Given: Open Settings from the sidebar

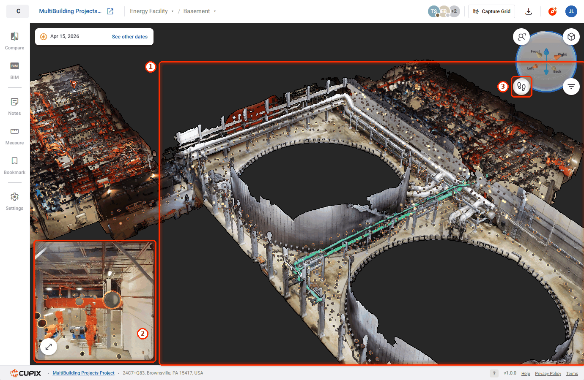Looking at the screenshot, I should 14,201.
